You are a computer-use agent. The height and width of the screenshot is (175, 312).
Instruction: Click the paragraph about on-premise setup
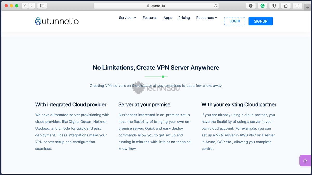(x=155, y=132)
